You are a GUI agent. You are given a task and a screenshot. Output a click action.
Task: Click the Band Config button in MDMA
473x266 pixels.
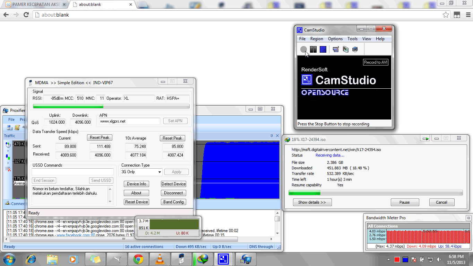point(173,202)
